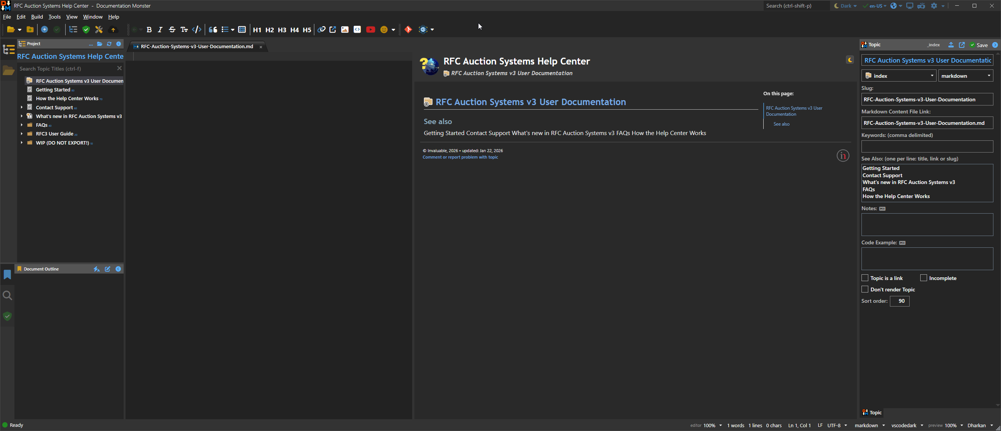Click the Git commit toolbar icon
The width and height of the screenshot is (1001, 431).
coord(408,30)
